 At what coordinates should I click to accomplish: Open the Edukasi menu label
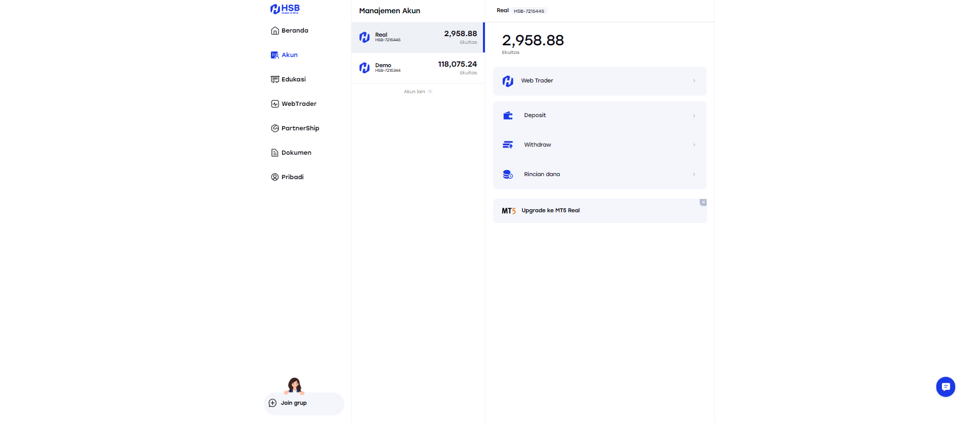(x=294, y=79)
